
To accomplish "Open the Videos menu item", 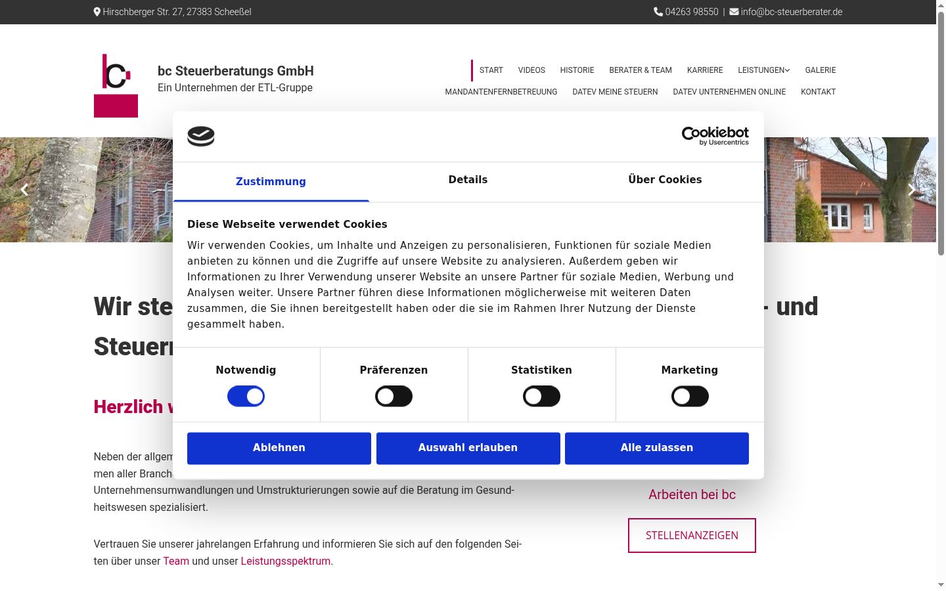I will click(x=531, y=70).
